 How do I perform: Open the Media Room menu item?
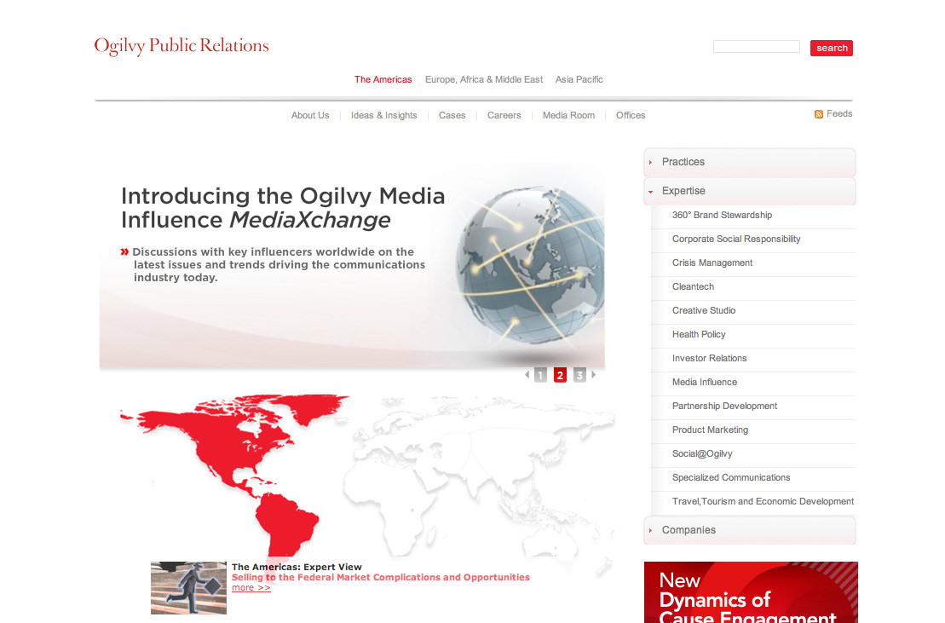pos(568,115)
